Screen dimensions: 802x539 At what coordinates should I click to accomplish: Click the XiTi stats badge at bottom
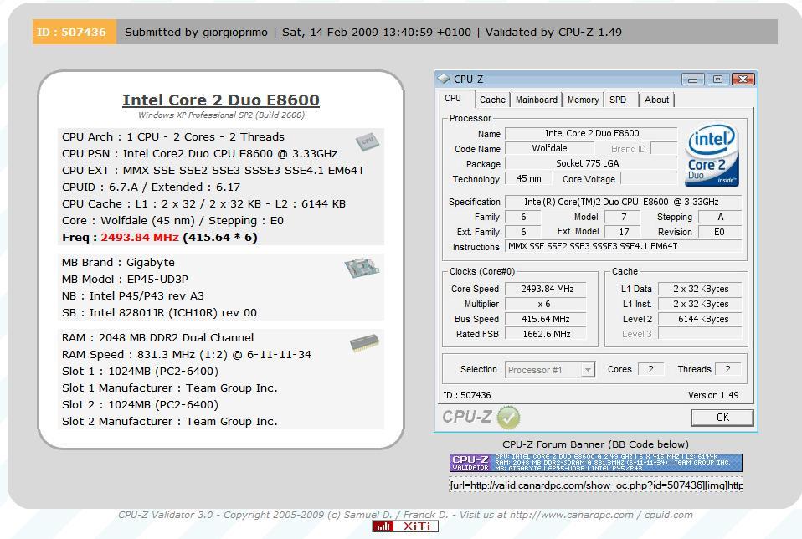pos(405,526)
